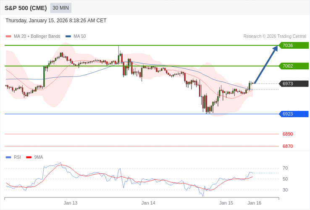Click the 30 MIN timeframe badge
This screenshot has width=310, height=210.
[61, 8]
